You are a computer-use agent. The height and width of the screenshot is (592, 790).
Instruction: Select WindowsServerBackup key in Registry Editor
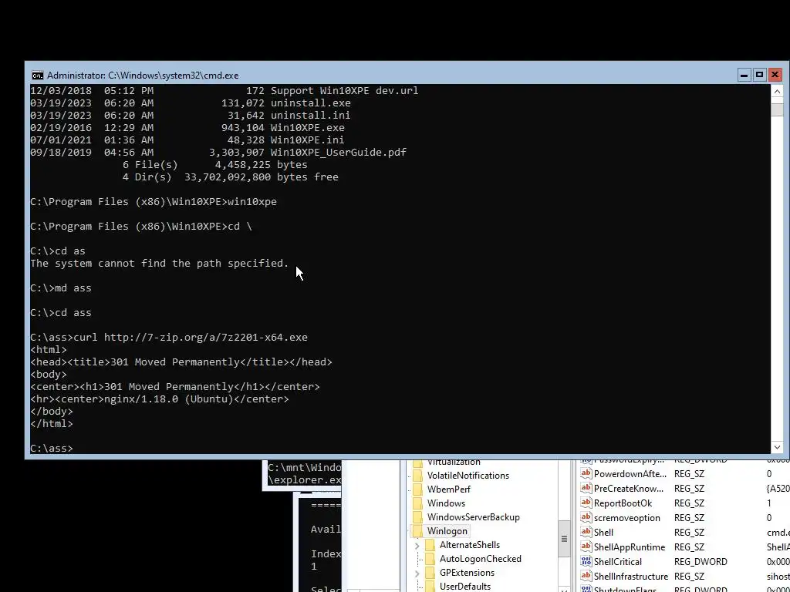(473, 517)
